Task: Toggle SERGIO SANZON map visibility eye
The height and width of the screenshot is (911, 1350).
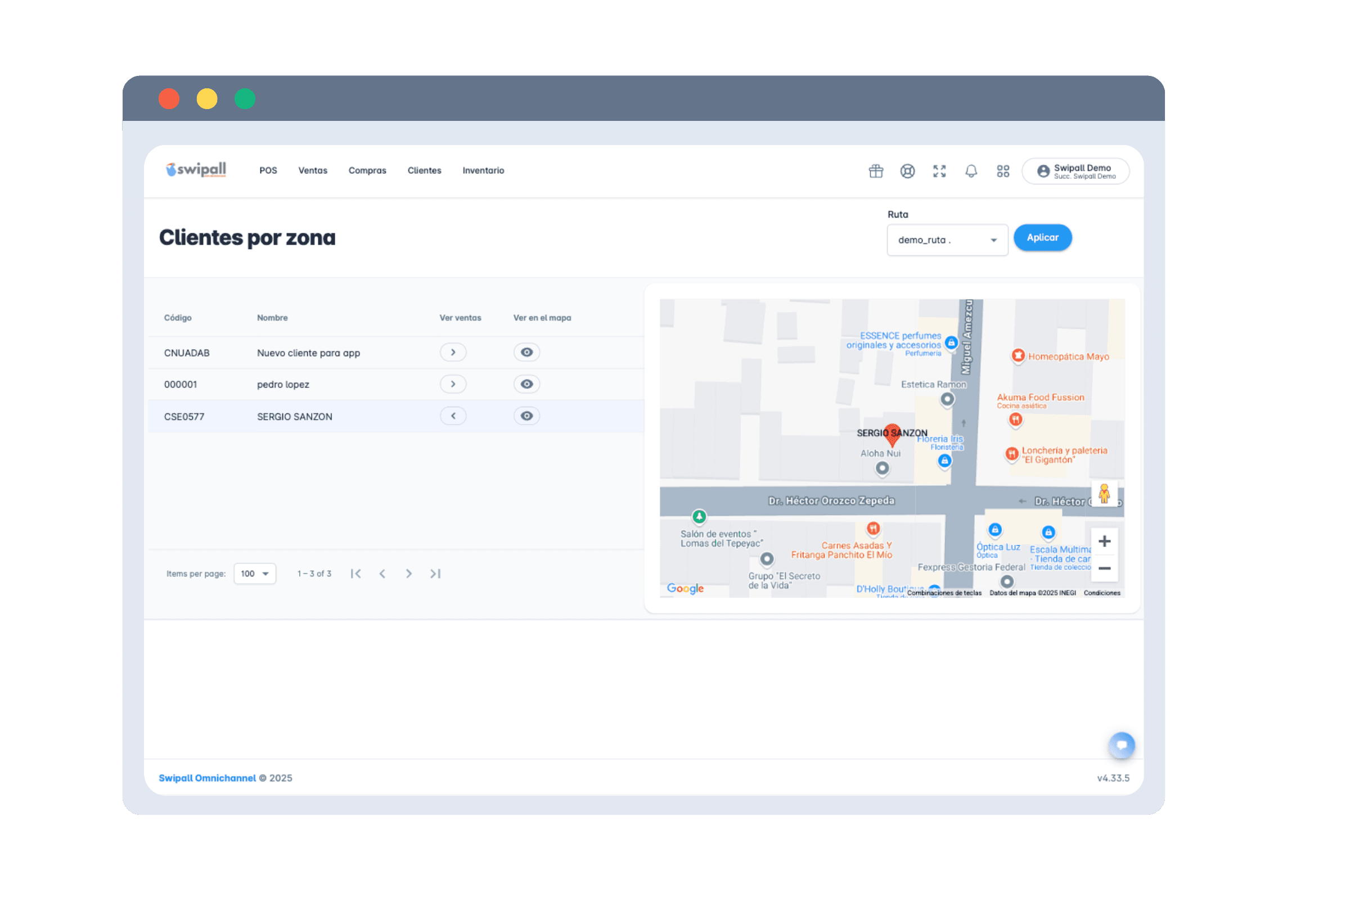Action: click(x=526, y=416)
